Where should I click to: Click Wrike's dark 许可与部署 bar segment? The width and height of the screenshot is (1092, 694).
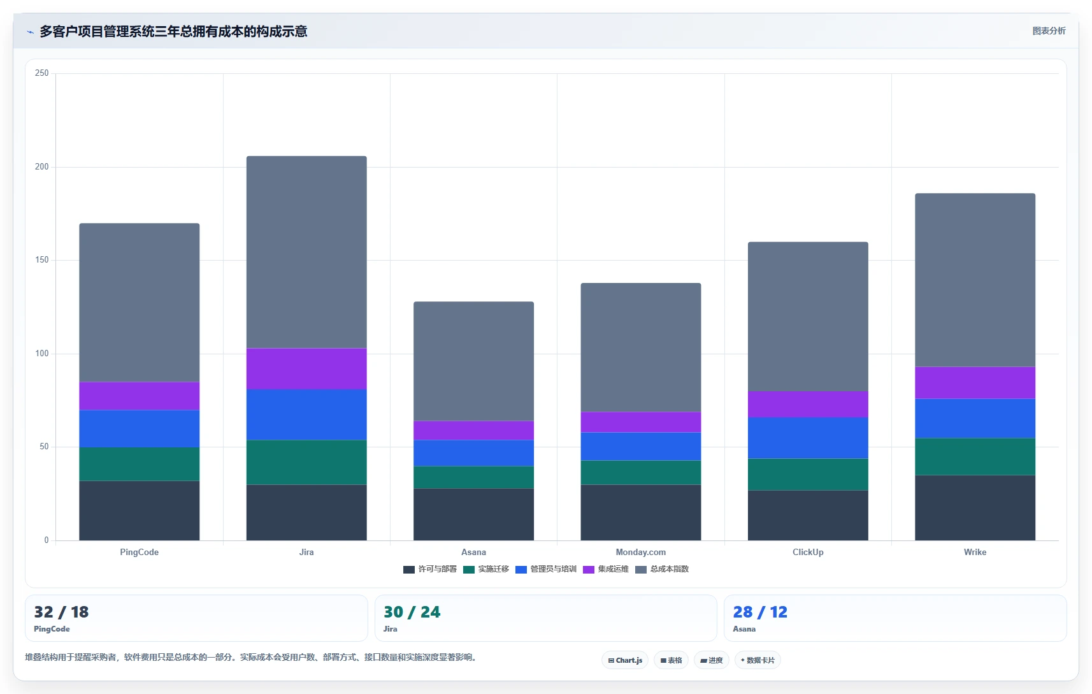pos(975,508)
